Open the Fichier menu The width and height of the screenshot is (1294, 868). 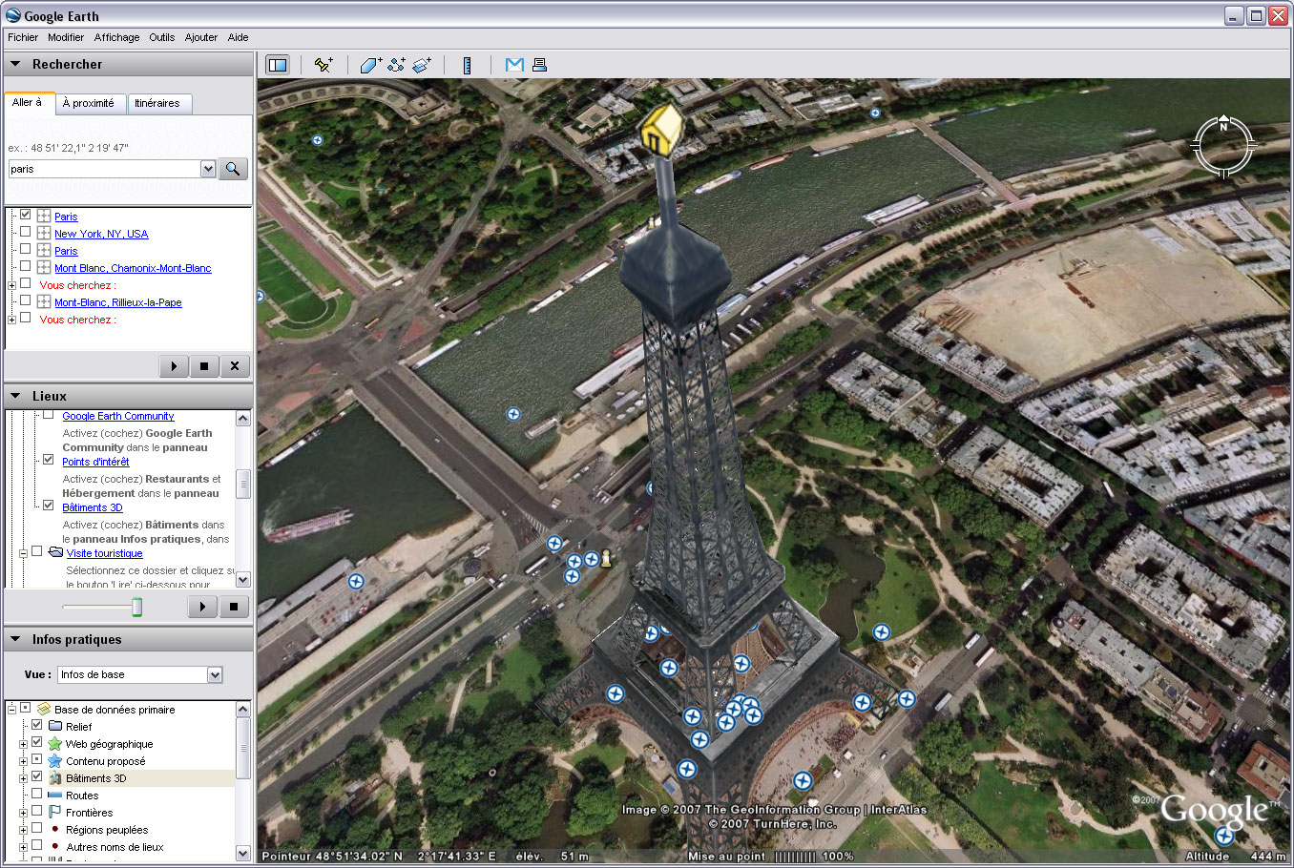pos(23,37)
